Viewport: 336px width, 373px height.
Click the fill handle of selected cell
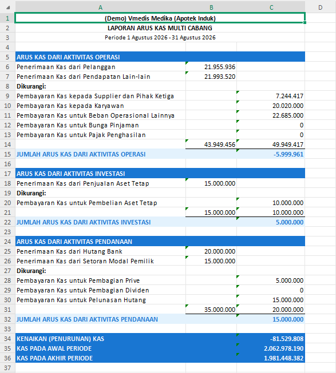tap(305, 23)
